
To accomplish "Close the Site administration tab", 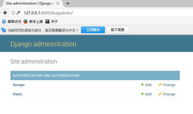I will click(x=58, y=3).
